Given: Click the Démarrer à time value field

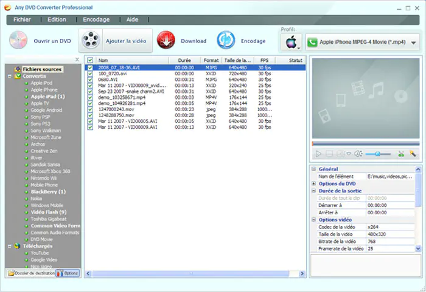Looking at the screenshot, I should coord(390,205).
